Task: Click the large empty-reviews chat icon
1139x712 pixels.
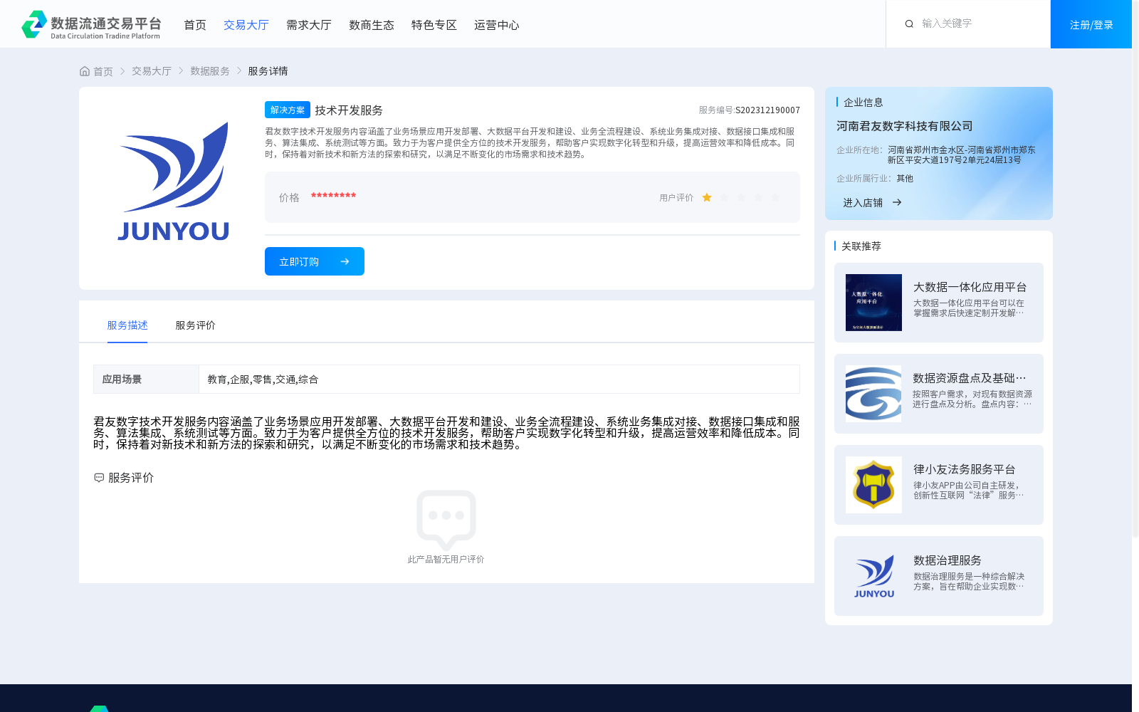Action: click(x=446, y=520)
